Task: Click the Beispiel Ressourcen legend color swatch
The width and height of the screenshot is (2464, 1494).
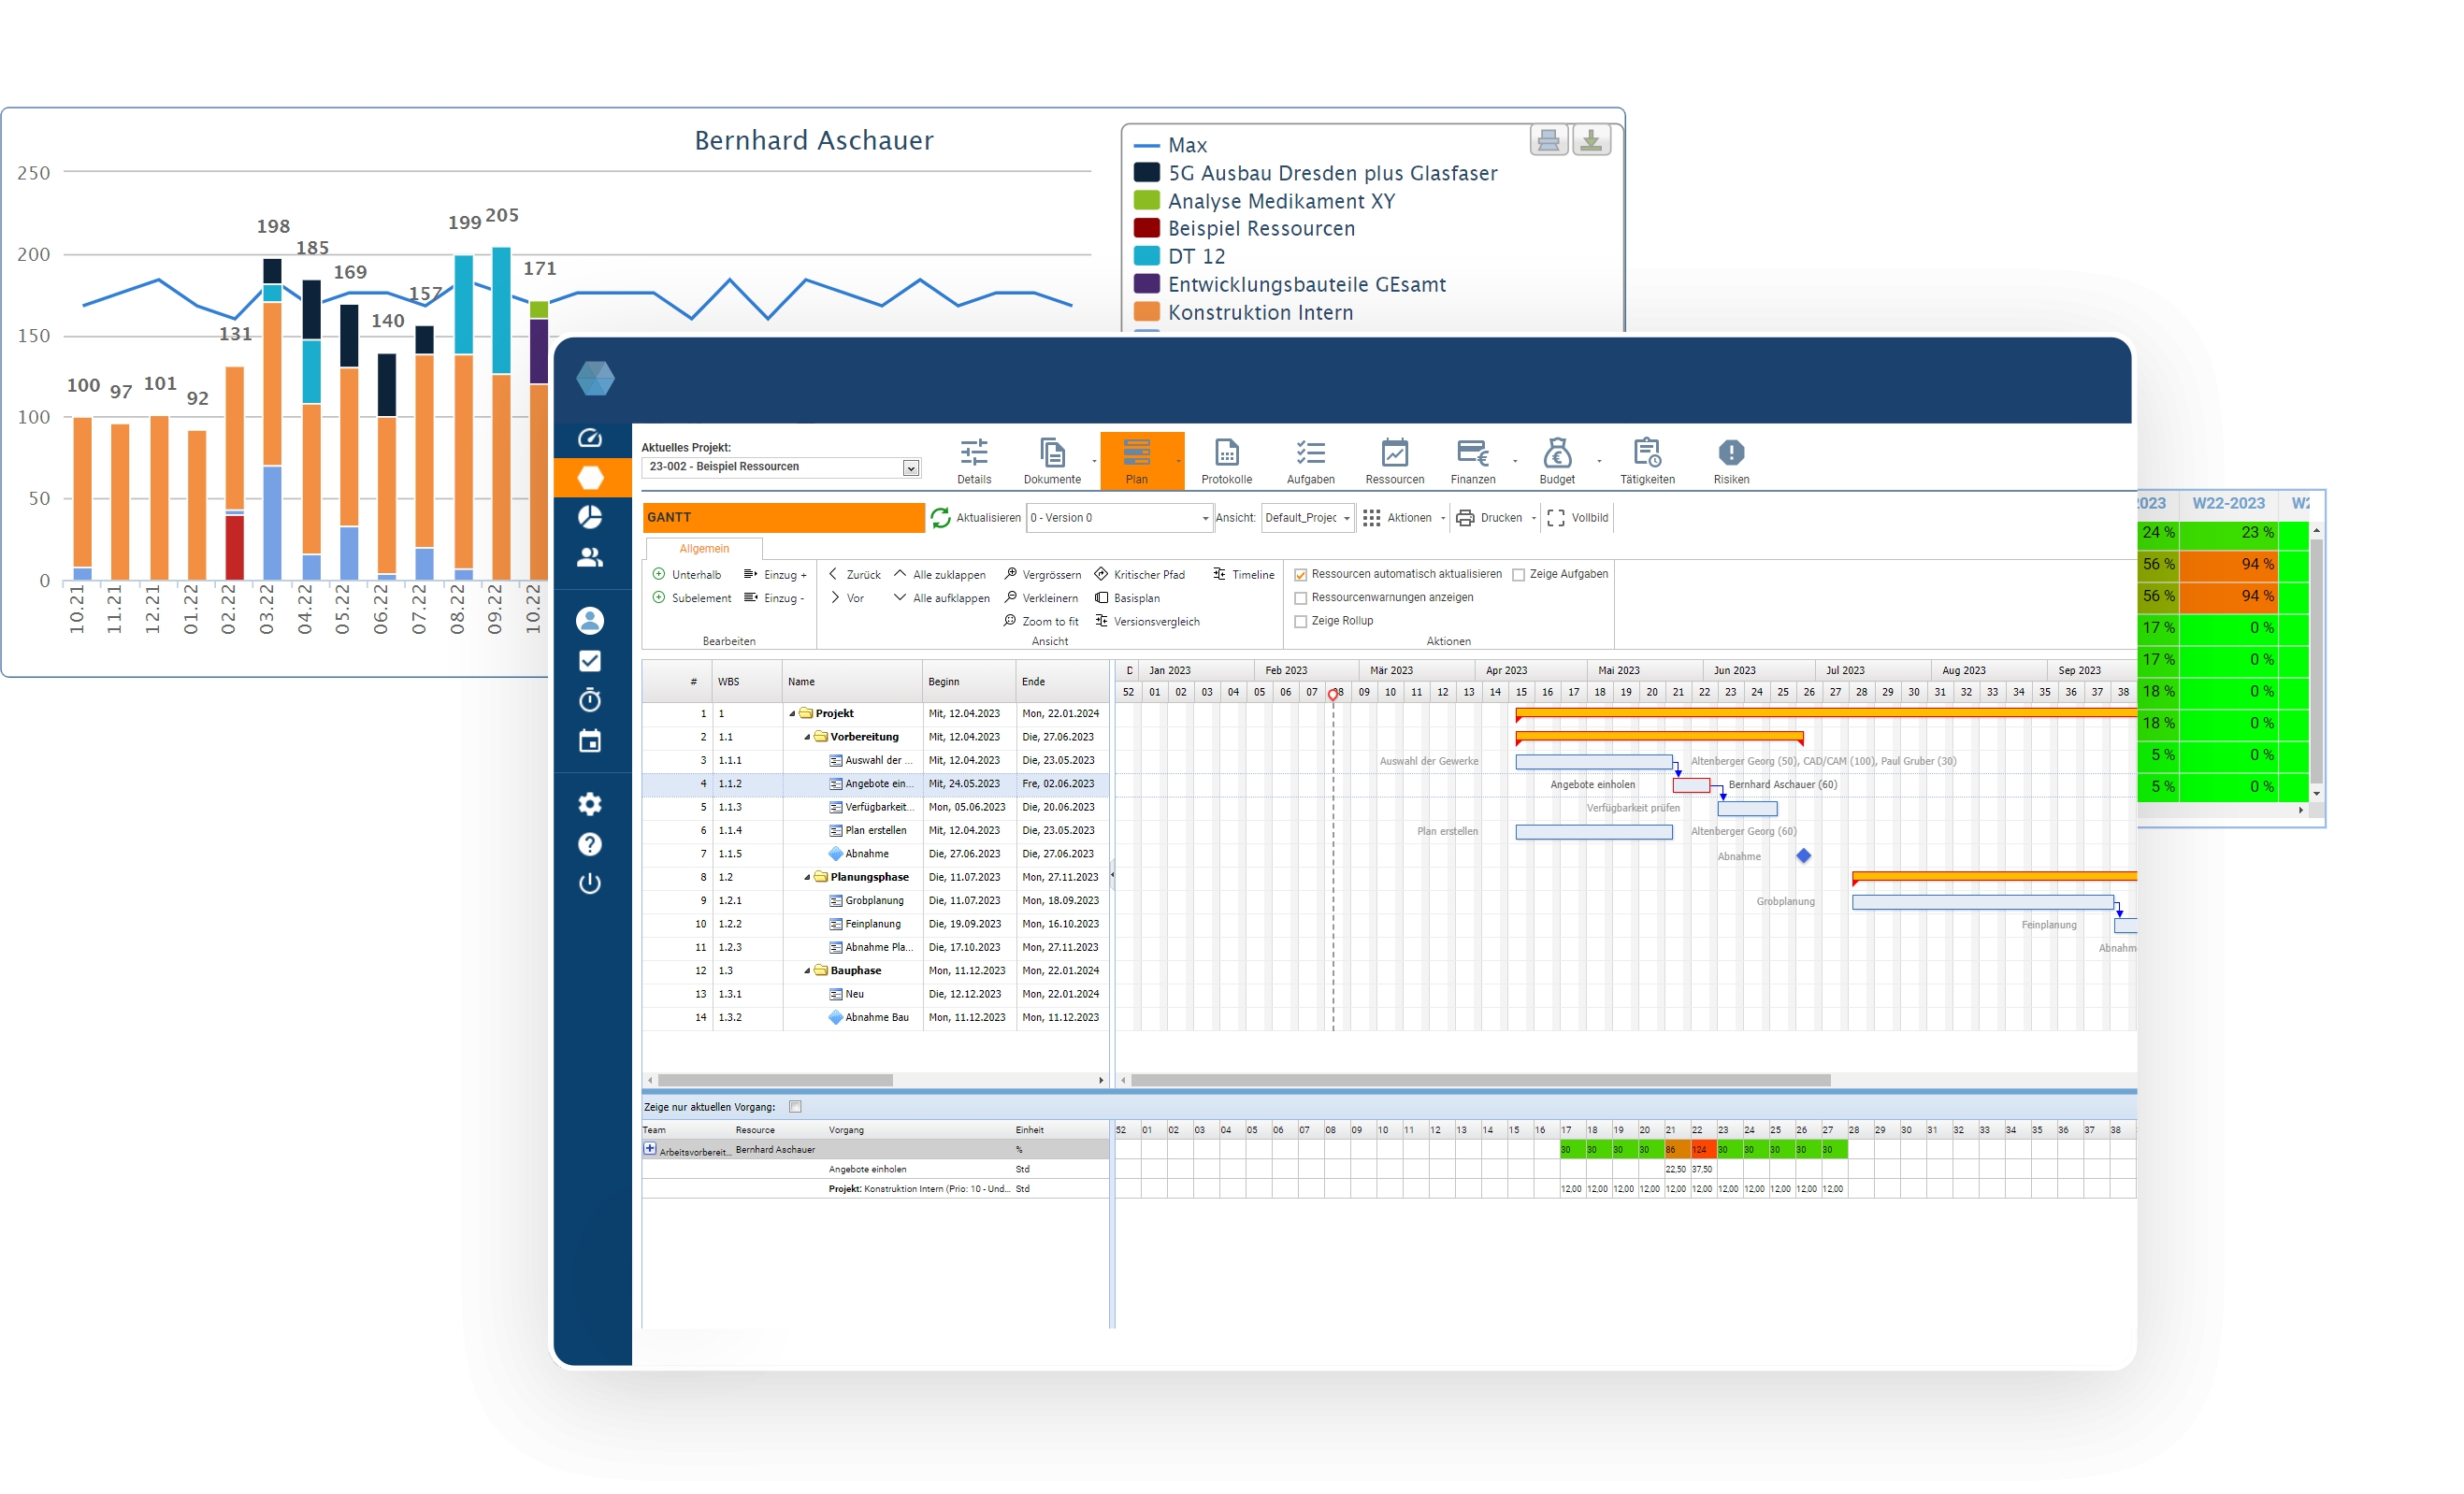Action: [1147, 228]
